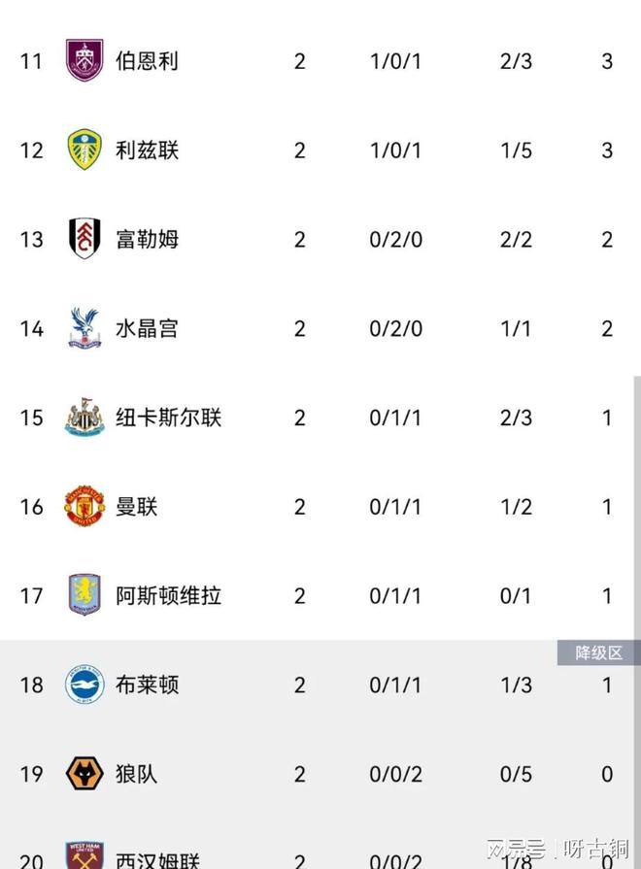Tap the Fulham club badge
The width and height of the screenshot is (641, 869).
point(84,239)
